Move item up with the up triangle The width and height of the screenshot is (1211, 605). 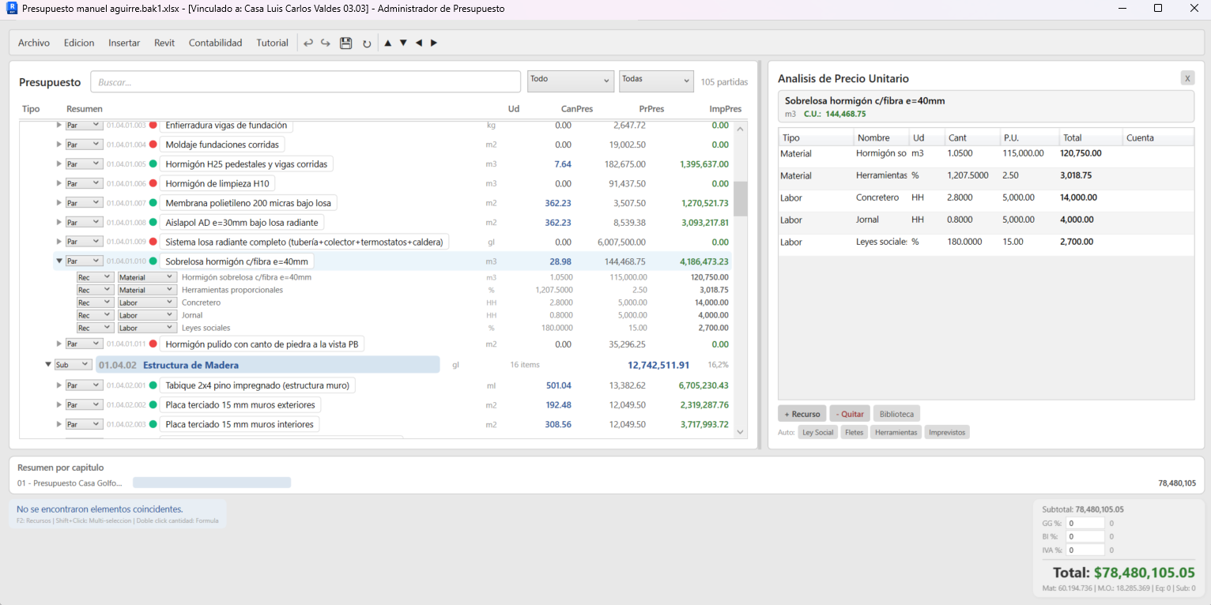click(387, 43)
